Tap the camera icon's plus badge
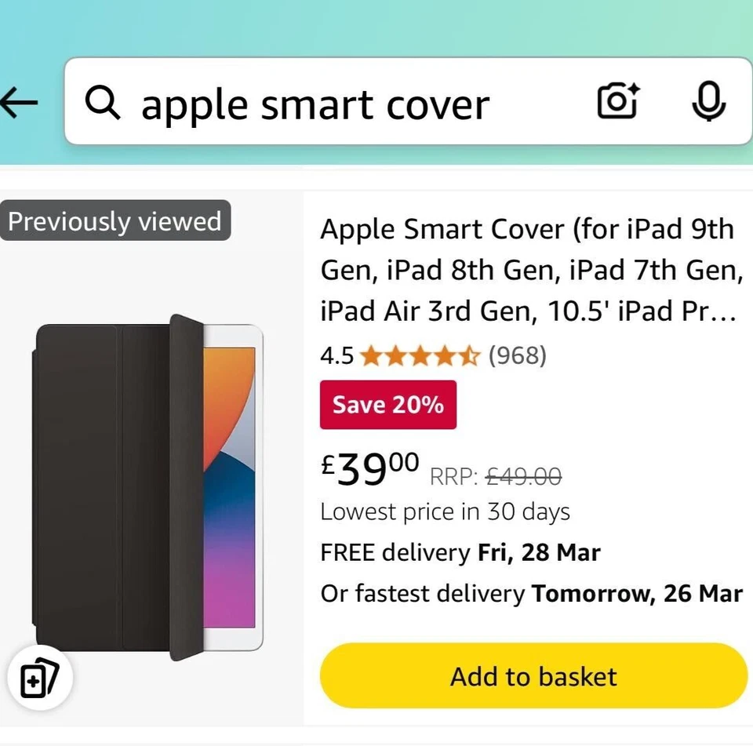Image resolution: width=753 pixels, height=746 pixels. [x=632, y=88]
